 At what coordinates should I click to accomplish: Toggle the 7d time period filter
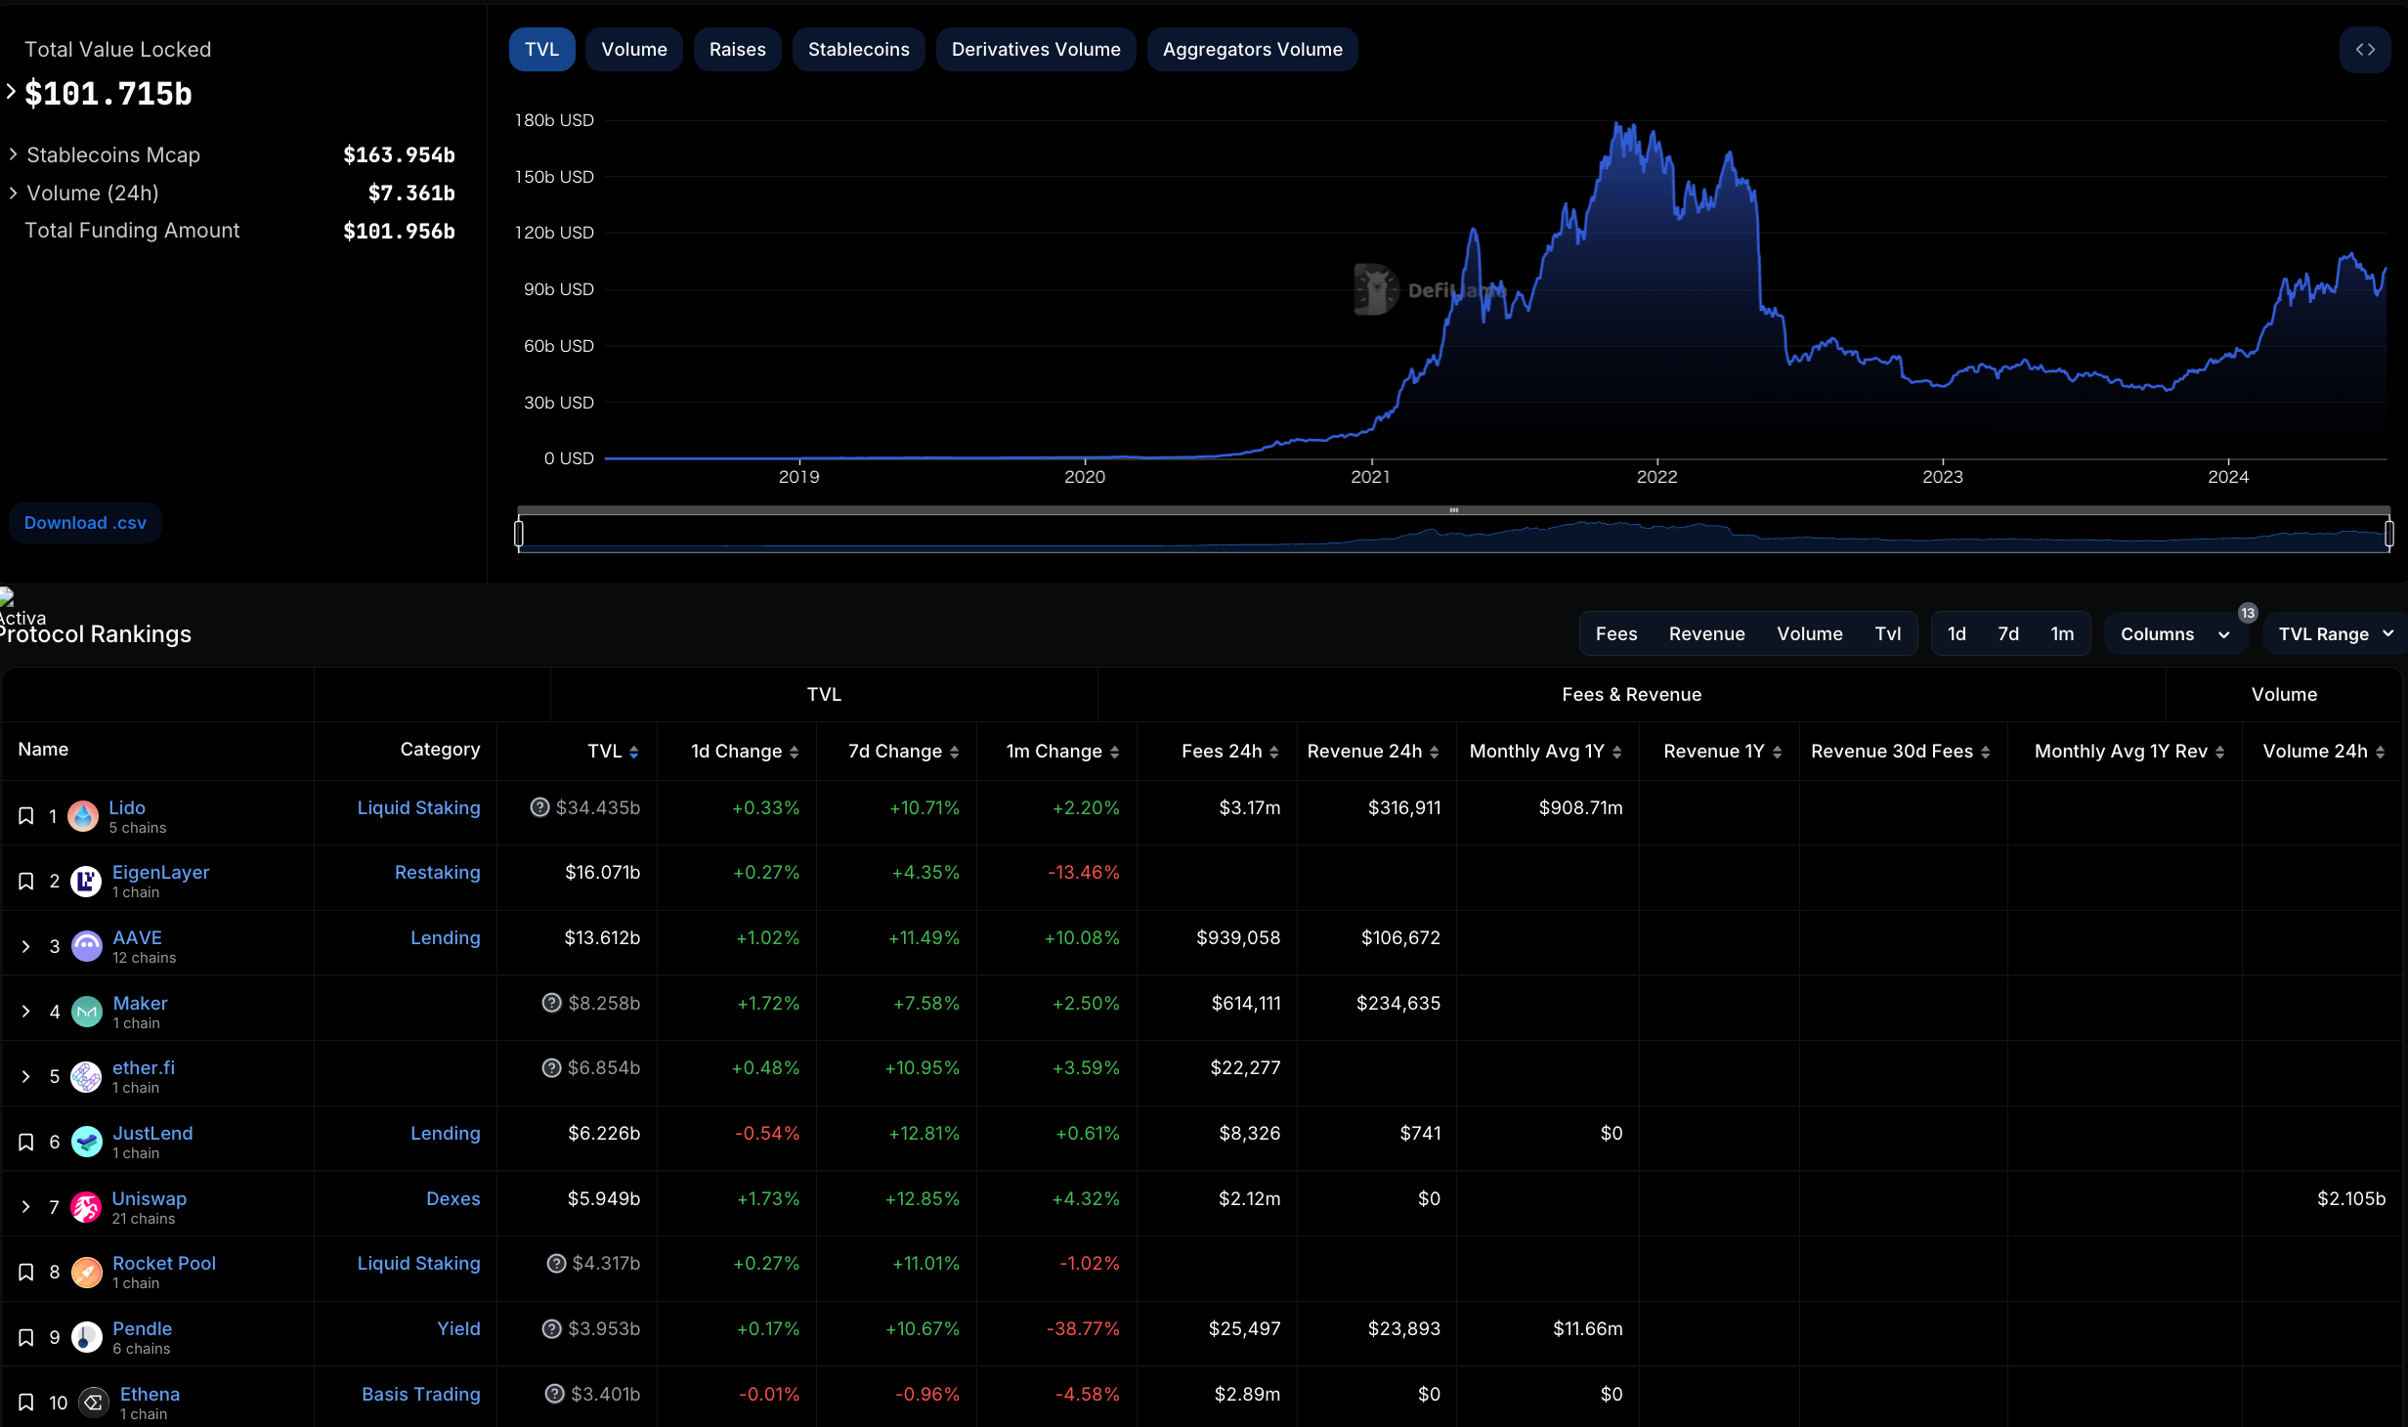tap(2007, 634)
